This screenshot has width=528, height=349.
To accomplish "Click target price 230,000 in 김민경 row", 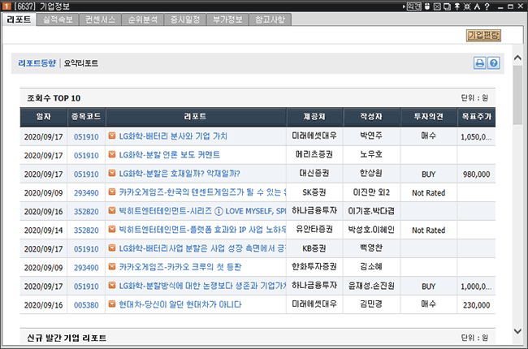I will [477, 305].
